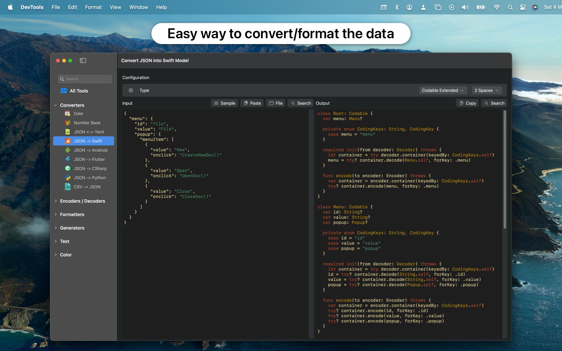Click the output pane vertical scrollbar
The width and height of the screenshot is (562, 351).
505,169
